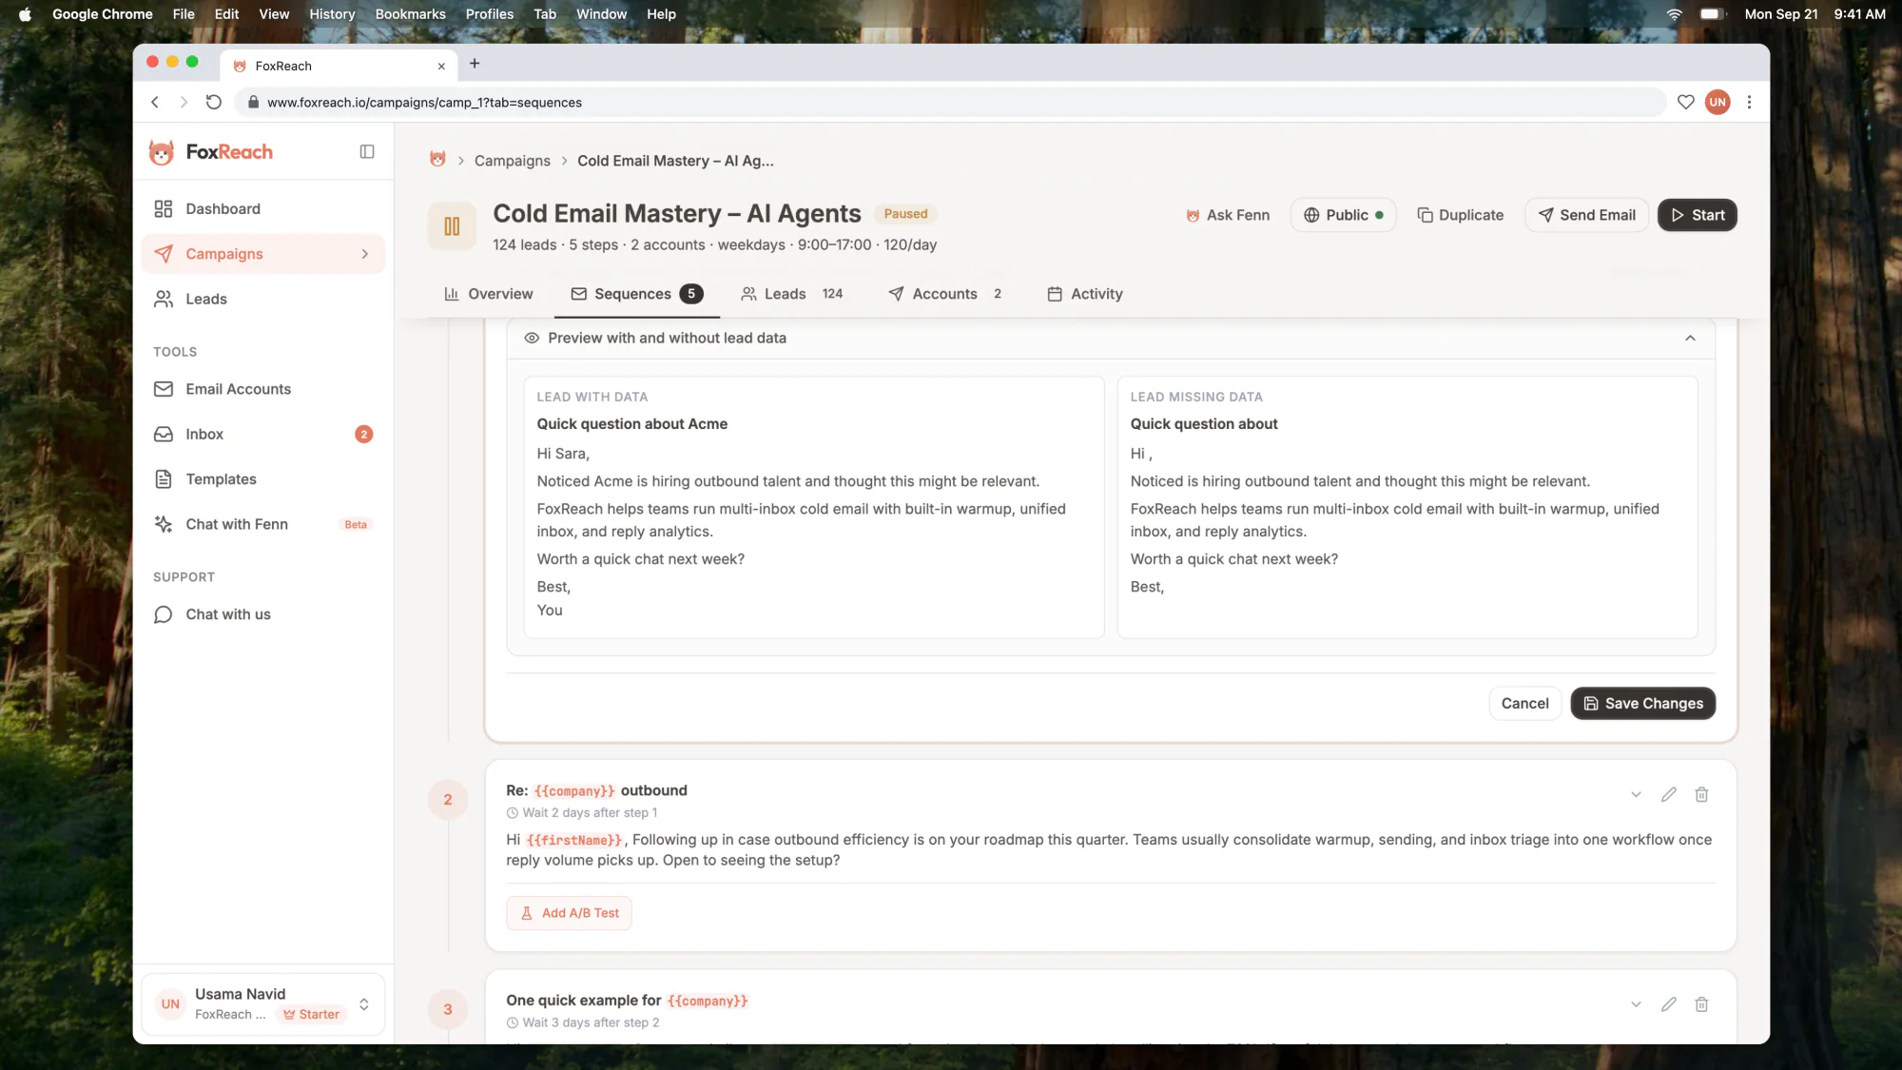1902x1070 pixels.
Task: Open the History menu in menu bar
Action: point(332,14)
